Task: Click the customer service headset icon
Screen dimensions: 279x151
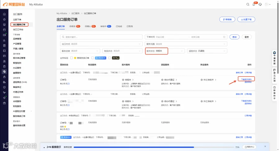Action: (260, 4)
